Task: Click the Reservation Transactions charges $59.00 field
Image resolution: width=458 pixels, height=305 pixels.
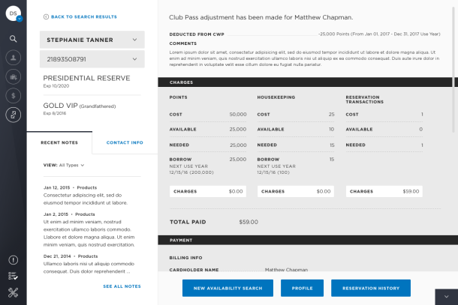Action: tap(384, 191)
